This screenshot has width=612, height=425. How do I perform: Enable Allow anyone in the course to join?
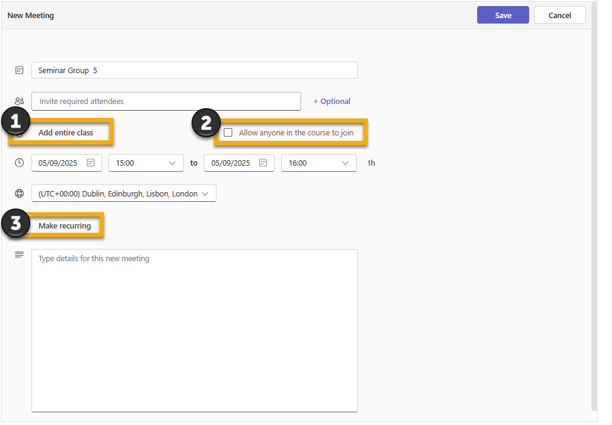click(x=228, y=132)
